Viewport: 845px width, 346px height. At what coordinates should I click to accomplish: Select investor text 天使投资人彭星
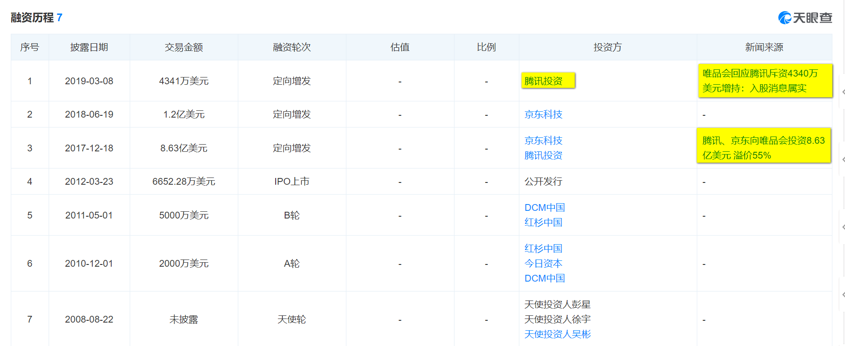tap(558, 305)
